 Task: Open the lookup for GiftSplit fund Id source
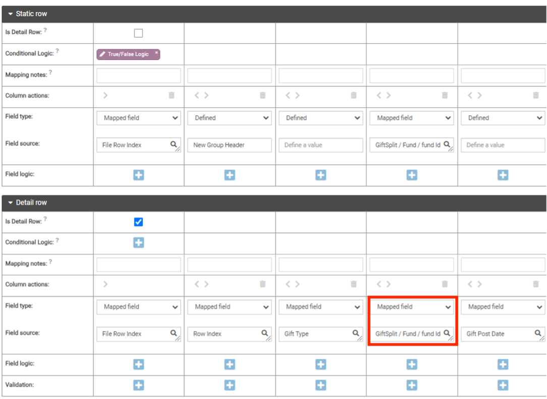click(x=447, y=334)
